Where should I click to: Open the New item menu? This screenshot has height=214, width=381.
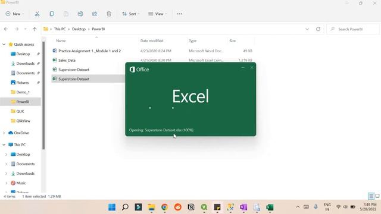[x=15, y=14]
